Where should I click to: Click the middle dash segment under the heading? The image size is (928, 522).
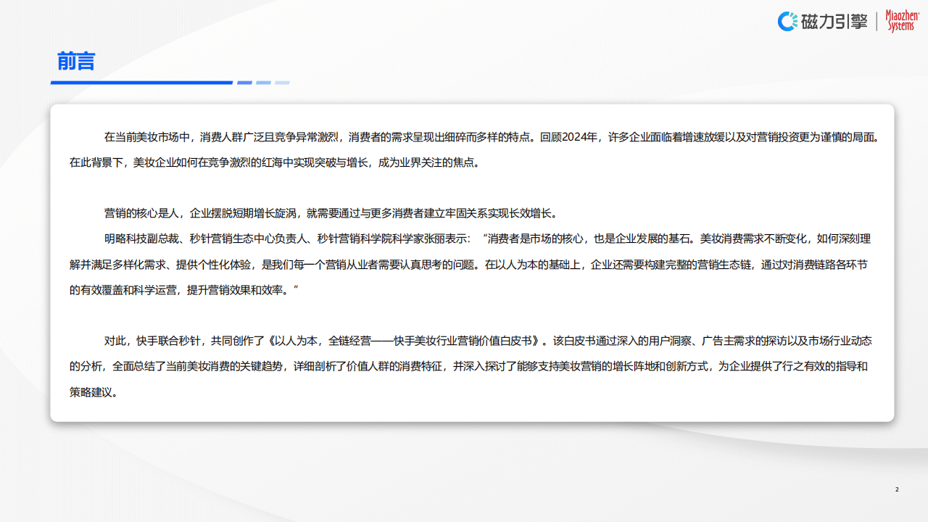263,83
